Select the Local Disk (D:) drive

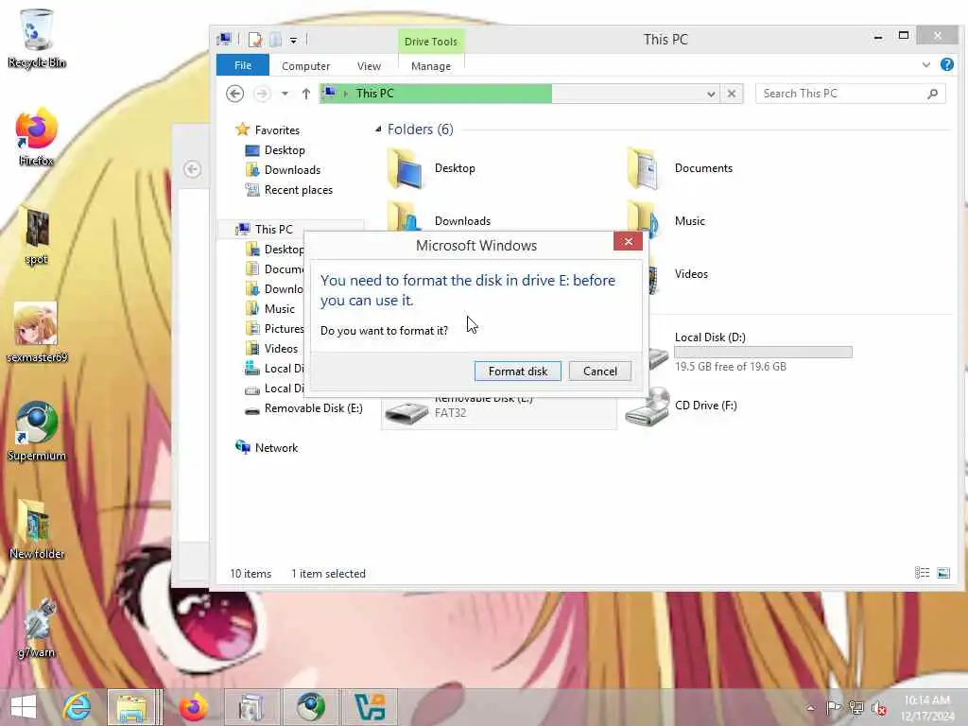click(710, 337)
